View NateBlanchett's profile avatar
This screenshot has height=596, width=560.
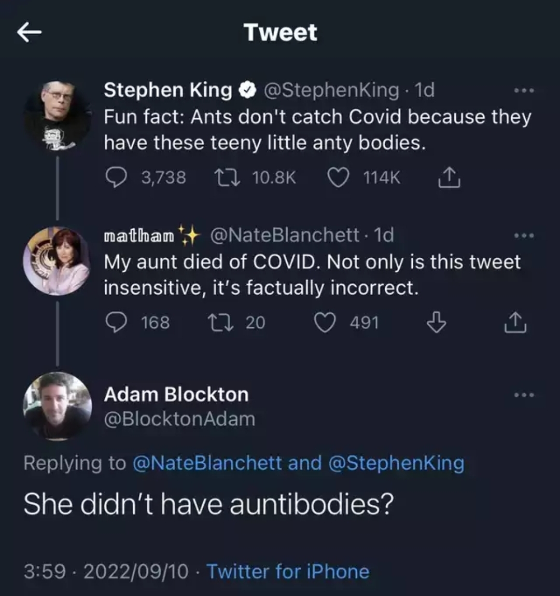point(57,261)
